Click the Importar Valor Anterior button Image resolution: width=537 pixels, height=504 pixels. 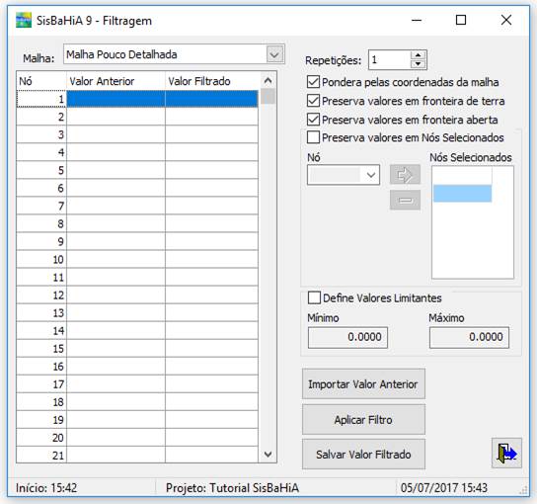coord(363,384)
